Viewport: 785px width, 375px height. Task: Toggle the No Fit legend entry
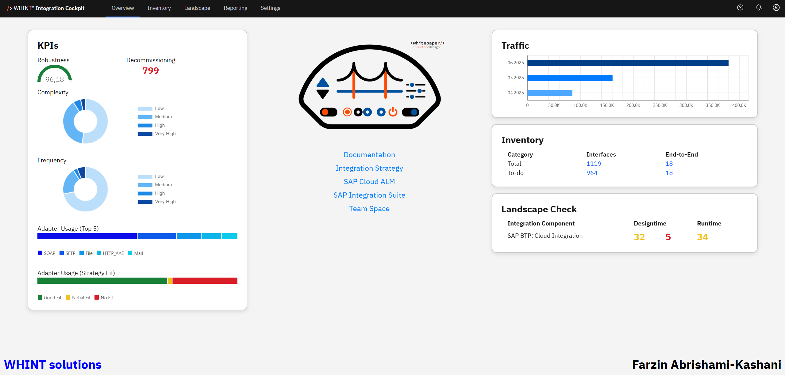[x=104, y=297]
